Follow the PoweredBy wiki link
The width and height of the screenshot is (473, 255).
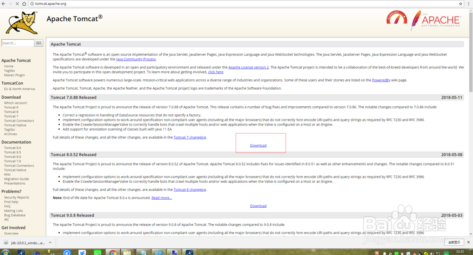381,80
